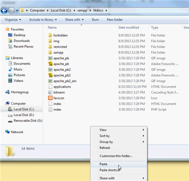Open the View submenu in context menu

coord(119,130)
